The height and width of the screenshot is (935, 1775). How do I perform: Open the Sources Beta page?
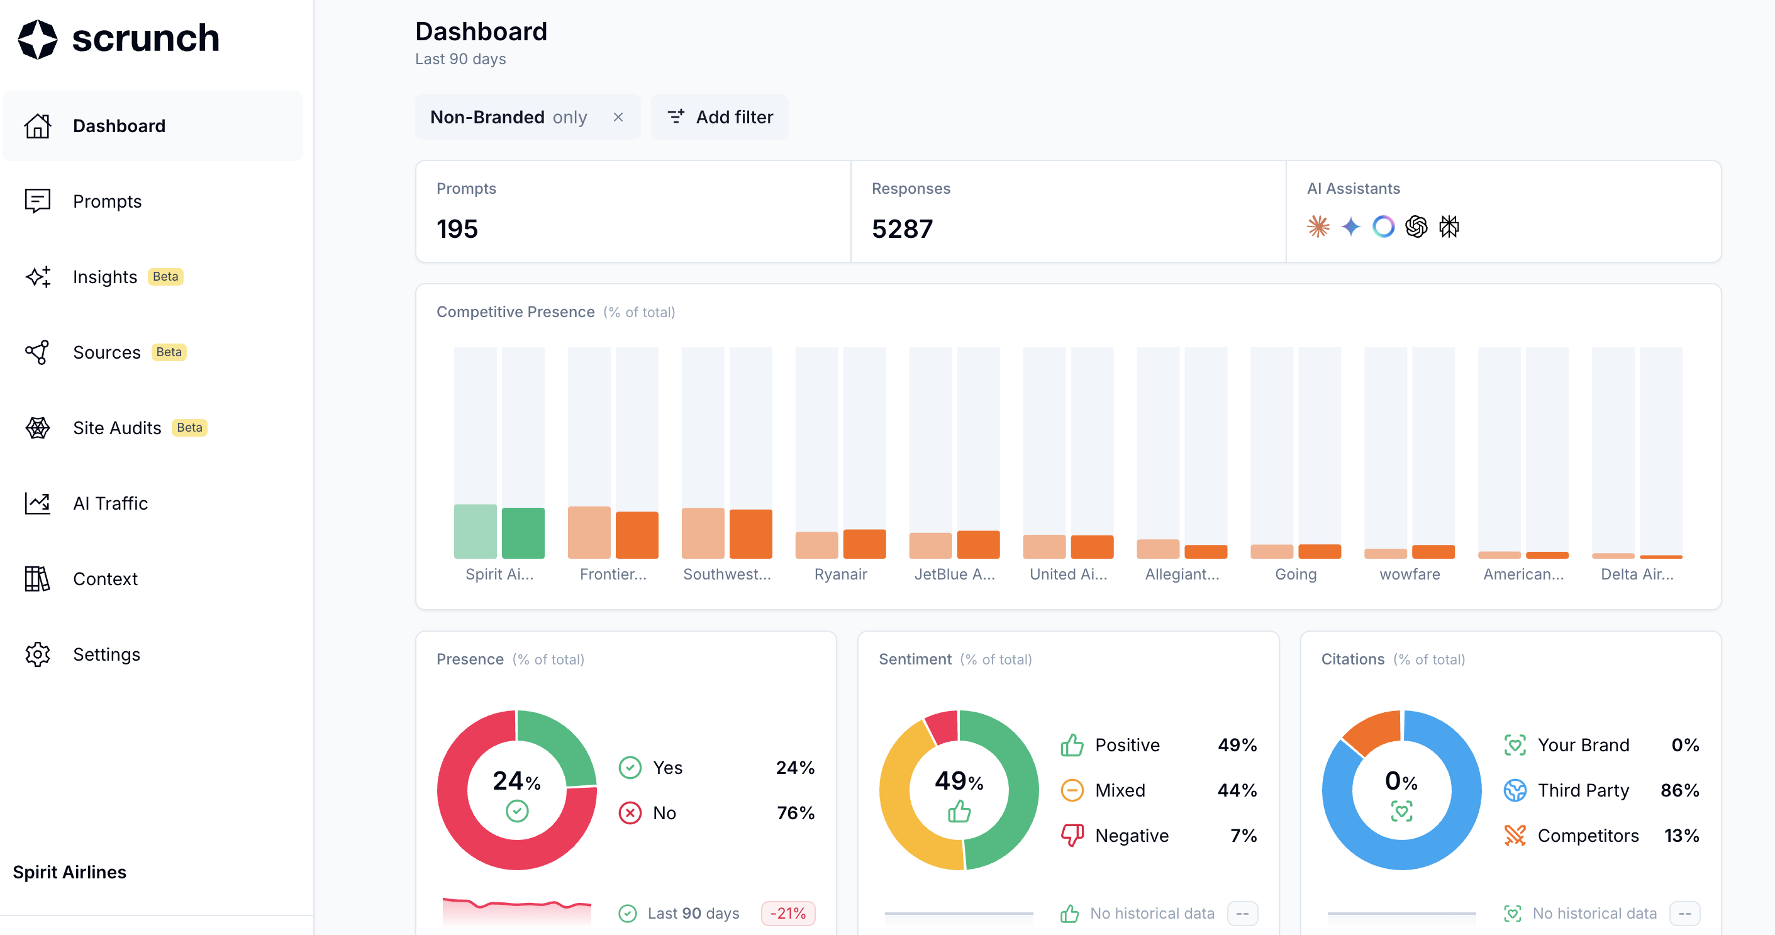(107, 352)
